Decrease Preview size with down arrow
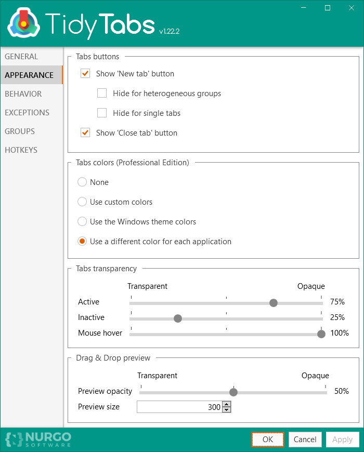The image size is (364, 452). coord(227,409)
